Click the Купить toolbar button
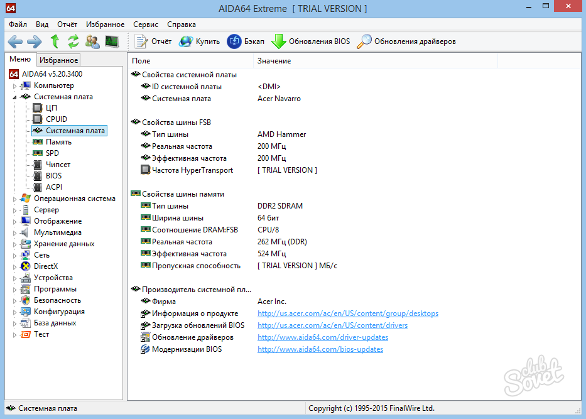This screenshot has width=586, height=419. [199, 41]
